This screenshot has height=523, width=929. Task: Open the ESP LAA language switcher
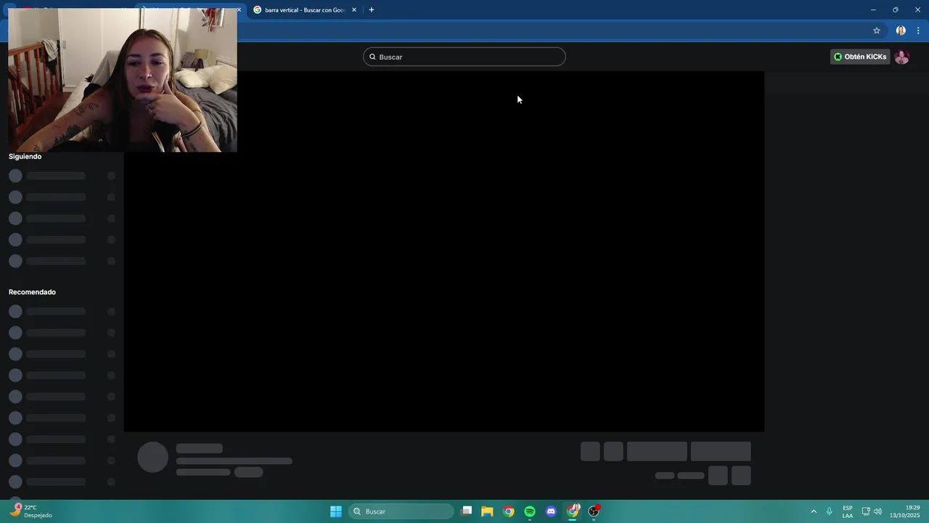click(848, 511)
